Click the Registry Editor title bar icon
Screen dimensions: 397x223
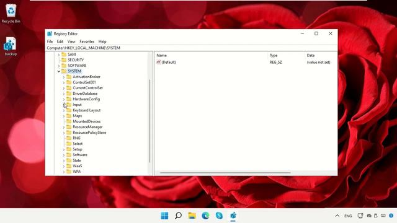pos(50,33)
